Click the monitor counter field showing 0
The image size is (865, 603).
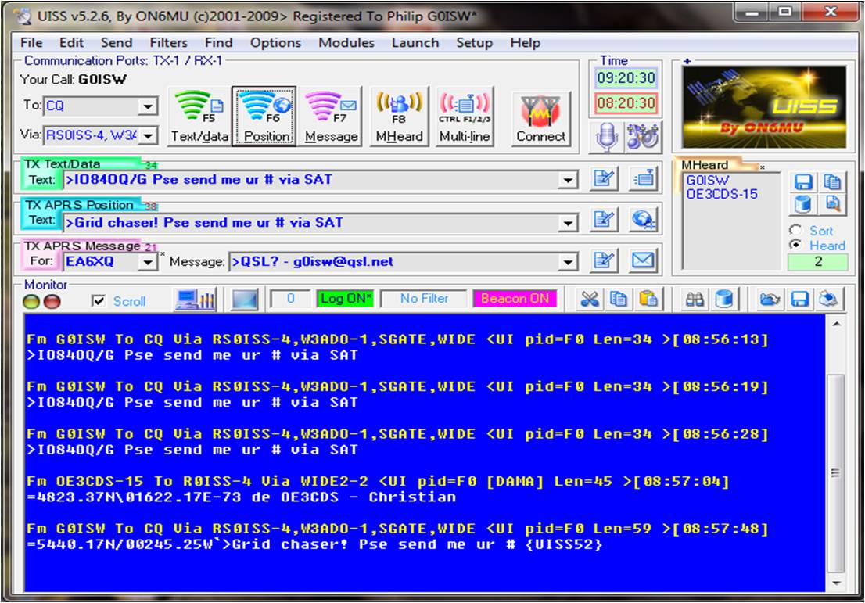click(290, 299)
